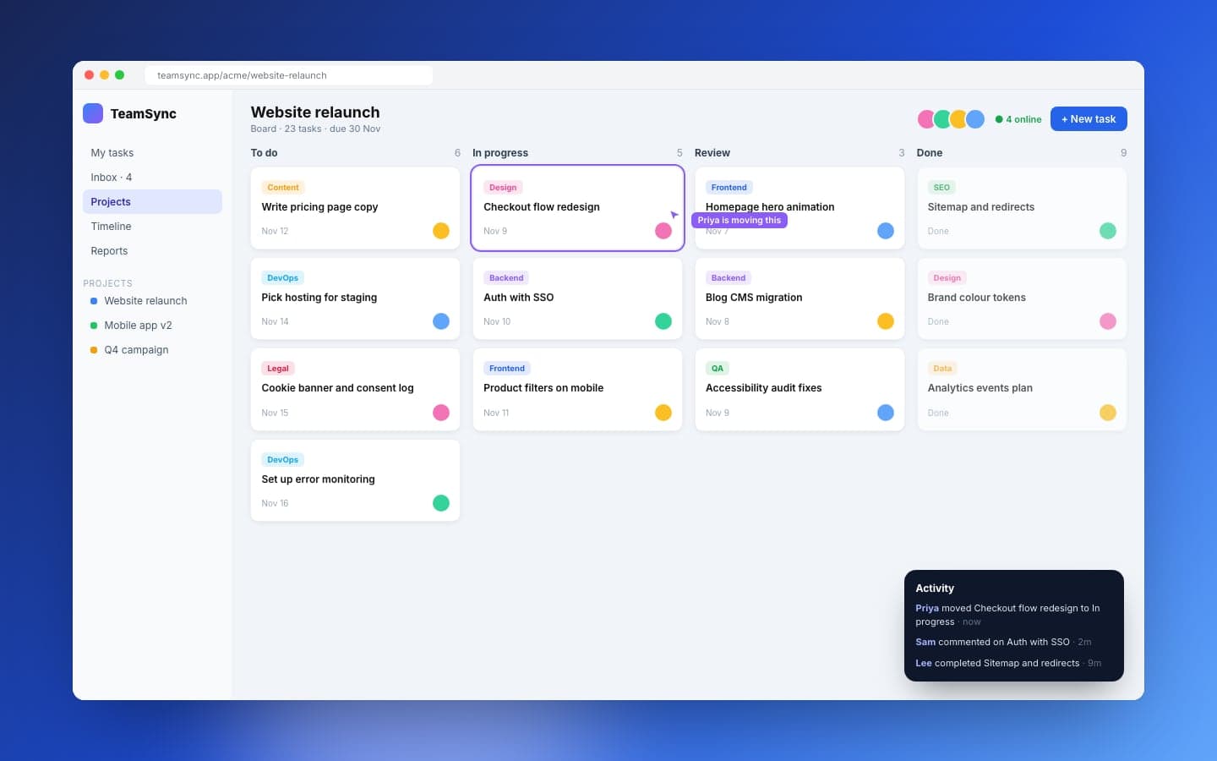Image resolution: width=1217 pixels, height=761 pixels.
Task: Click the Nov 12 due date on pricing card
Action: coord(275,231)
